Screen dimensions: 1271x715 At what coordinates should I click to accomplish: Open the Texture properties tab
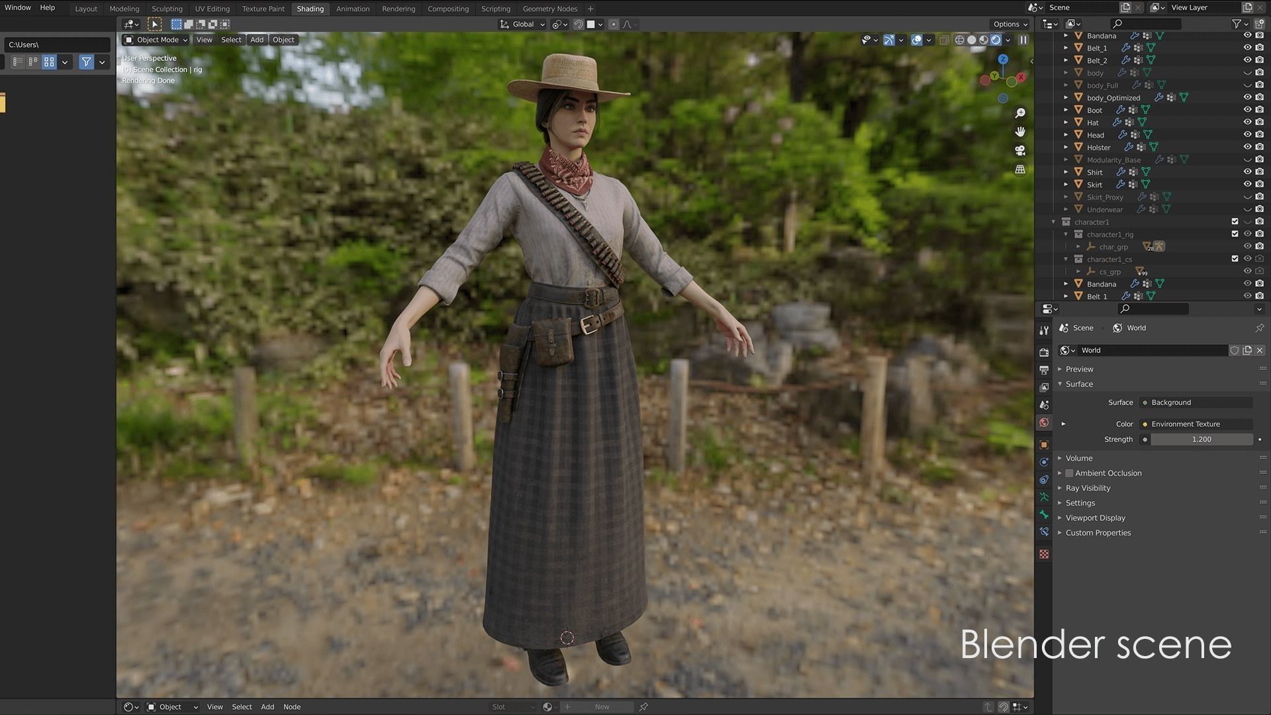(1044, 554)
